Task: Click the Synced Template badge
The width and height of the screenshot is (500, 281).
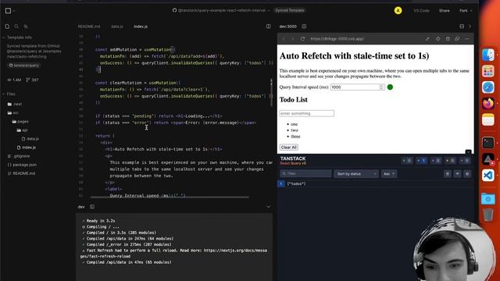Action: tap(290, 10)
